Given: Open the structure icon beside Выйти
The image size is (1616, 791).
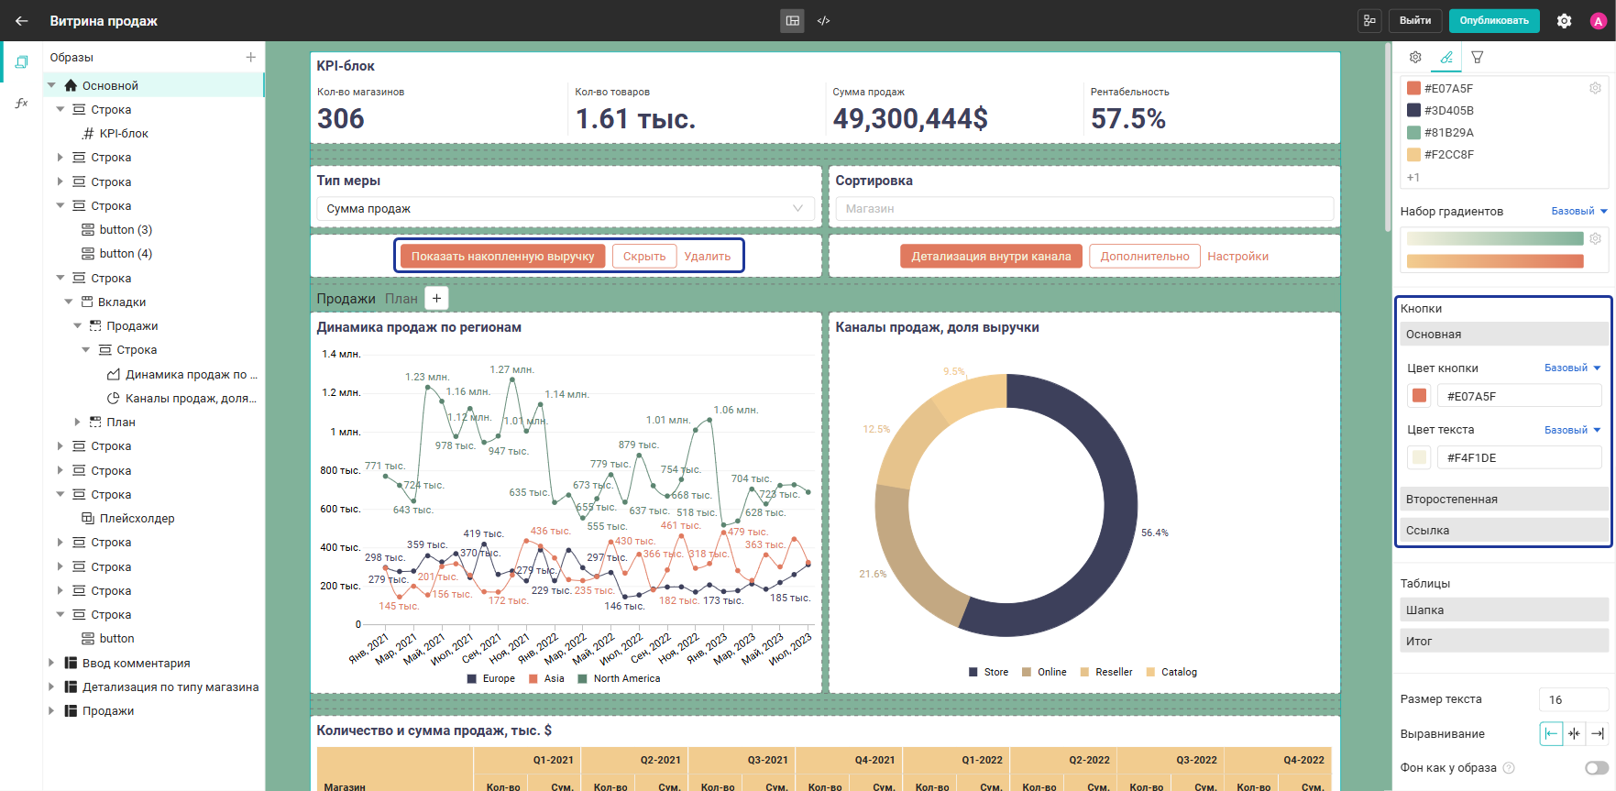Looking at the screenshot, I should pyautogui.click(x=1369, y=20).
